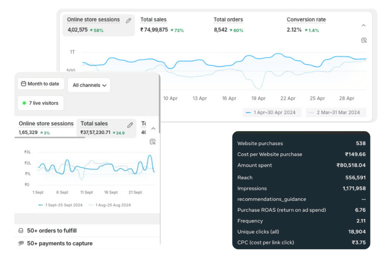
Task: Click the pencil icon beside Online store sessions
Action: (128, 21)
